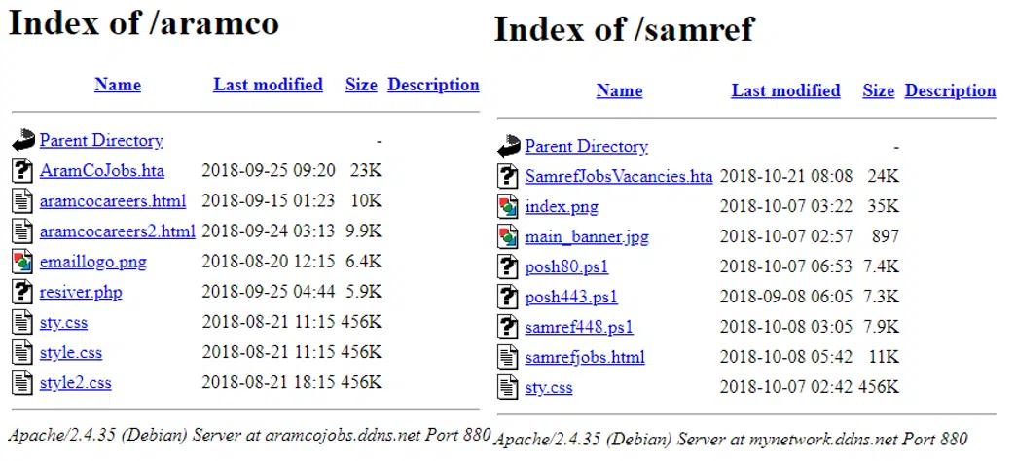Click the date 2018-08-20 12:15

pyautogui.click(x=269, y=262)
